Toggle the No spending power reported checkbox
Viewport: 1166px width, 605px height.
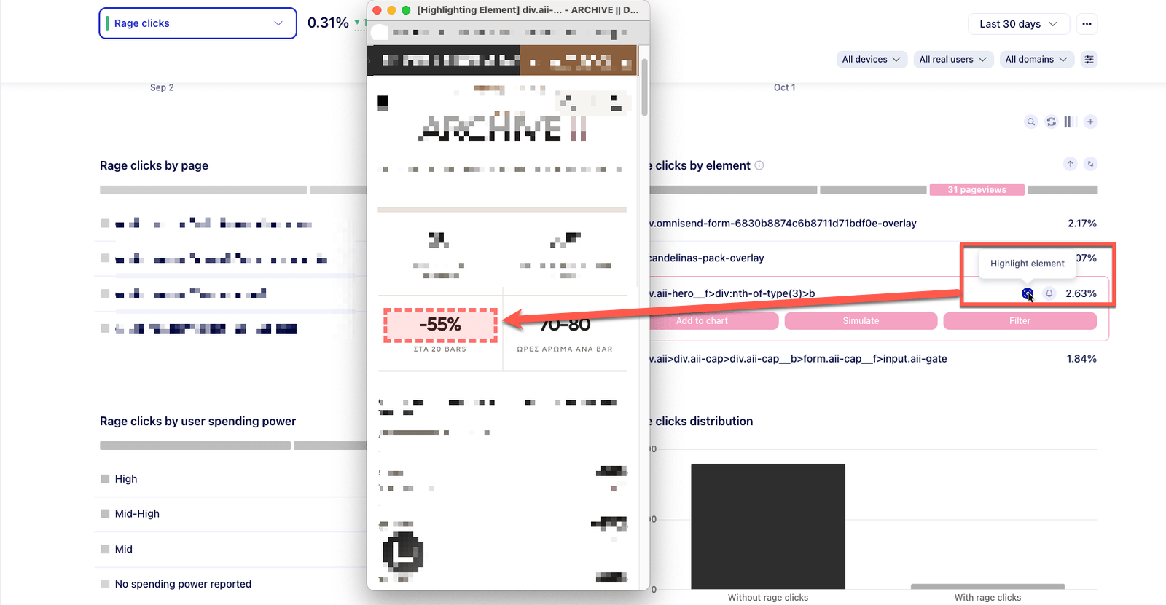[105, 584]
